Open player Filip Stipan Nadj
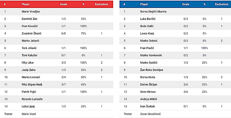Screen dimensions: 231x118 32,85
